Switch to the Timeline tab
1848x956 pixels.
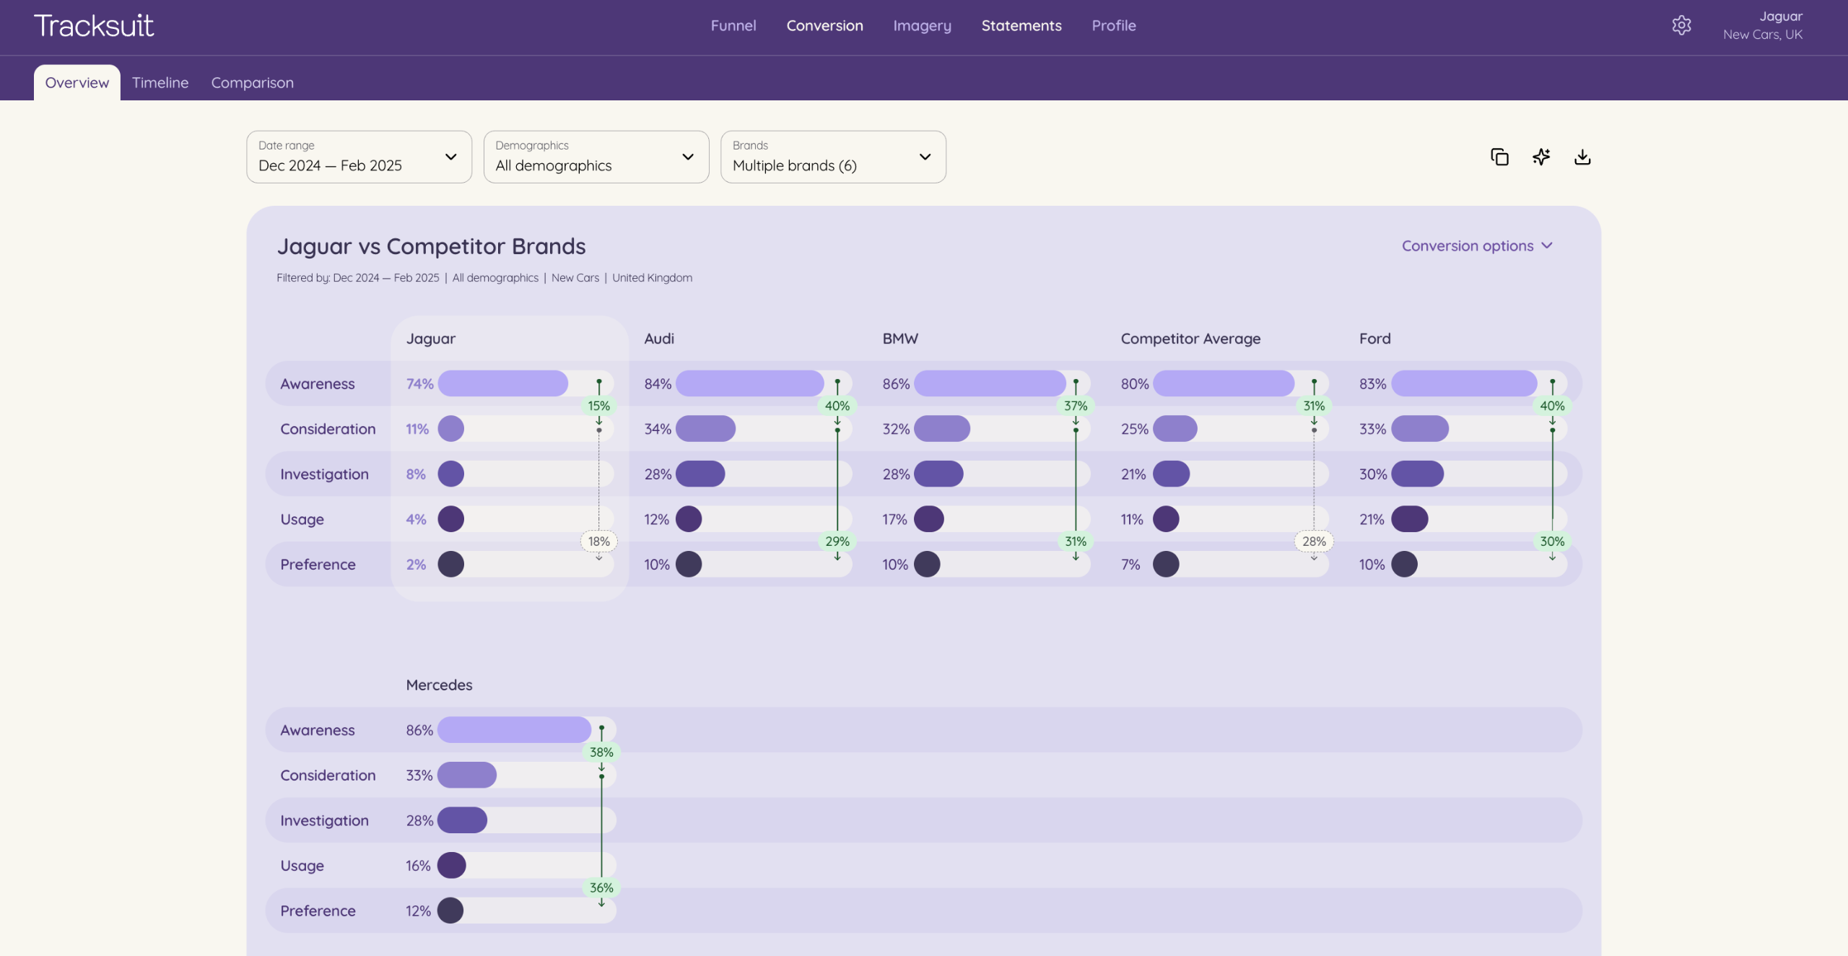160,83
